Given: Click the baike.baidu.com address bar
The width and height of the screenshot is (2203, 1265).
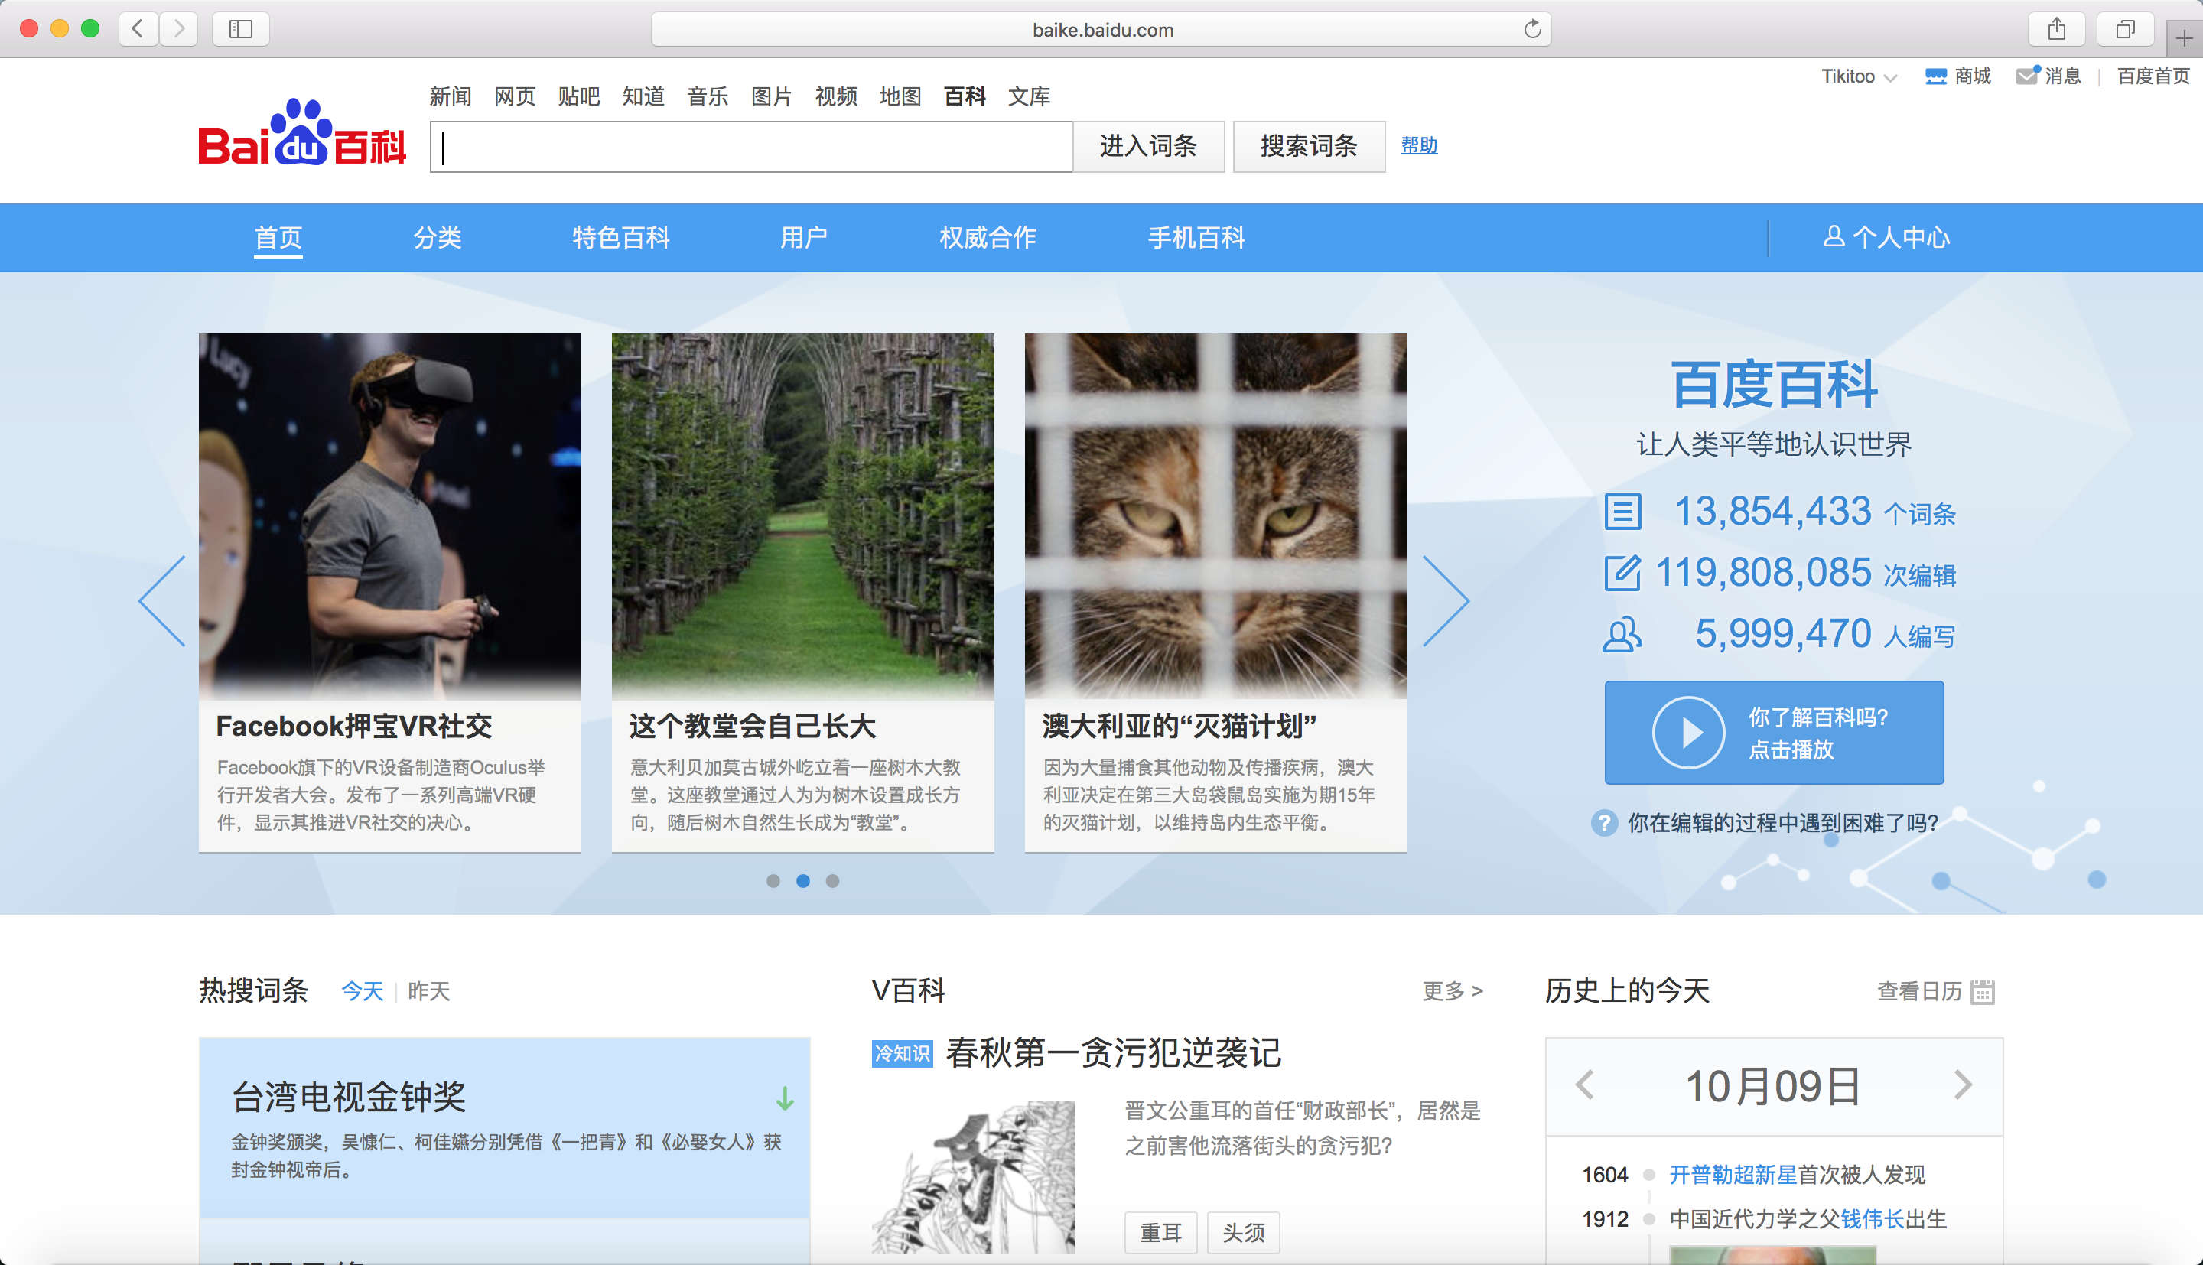Looking at the screenshot, I should [x=1101, y=30].
